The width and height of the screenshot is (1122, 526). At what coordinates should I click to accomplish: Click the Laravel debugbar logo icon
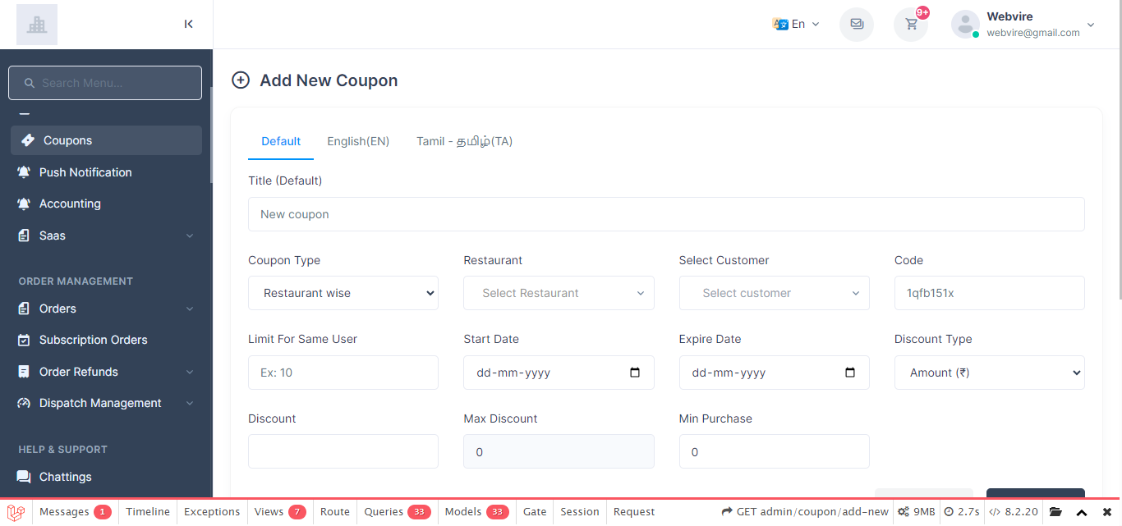tap(16, 512)
